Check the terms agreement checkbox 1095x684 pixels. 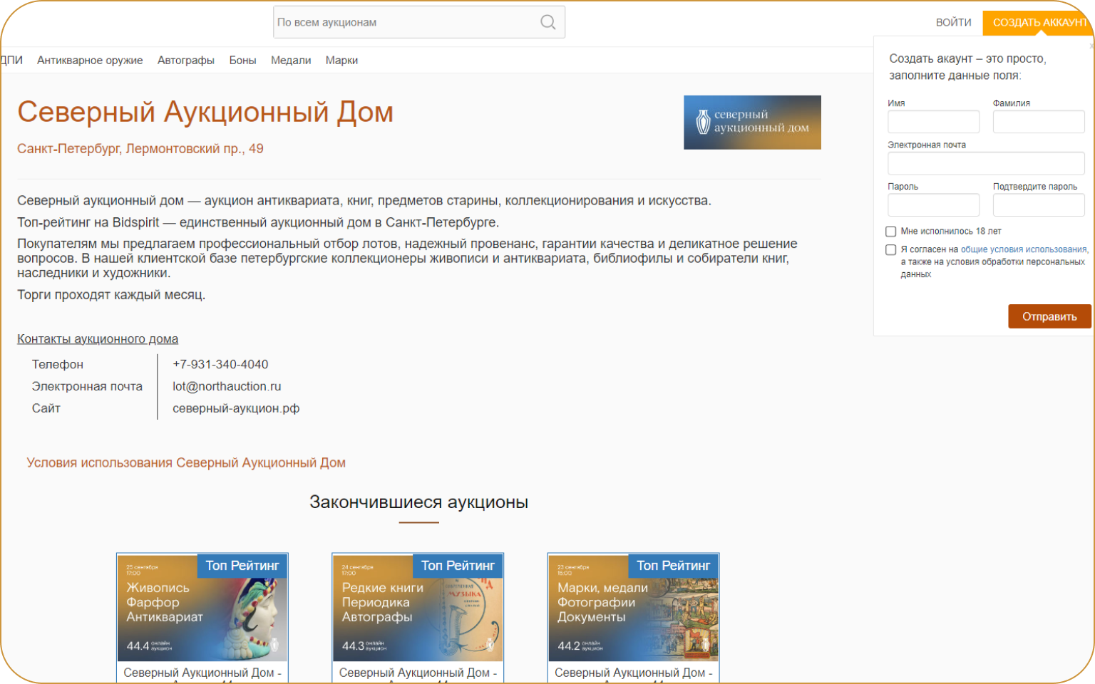pos(890,250)
